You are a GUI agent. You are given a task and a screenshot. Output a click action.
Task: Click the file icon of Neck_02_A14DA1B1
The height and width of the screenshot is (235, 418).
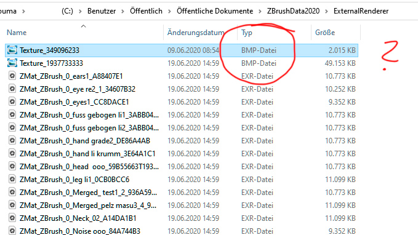click(x=12, y=218)
